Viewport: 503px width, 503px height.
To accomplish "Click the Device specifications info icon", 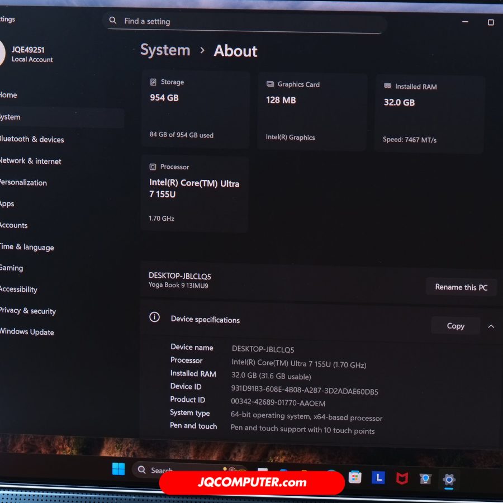I will click(154, 317).
